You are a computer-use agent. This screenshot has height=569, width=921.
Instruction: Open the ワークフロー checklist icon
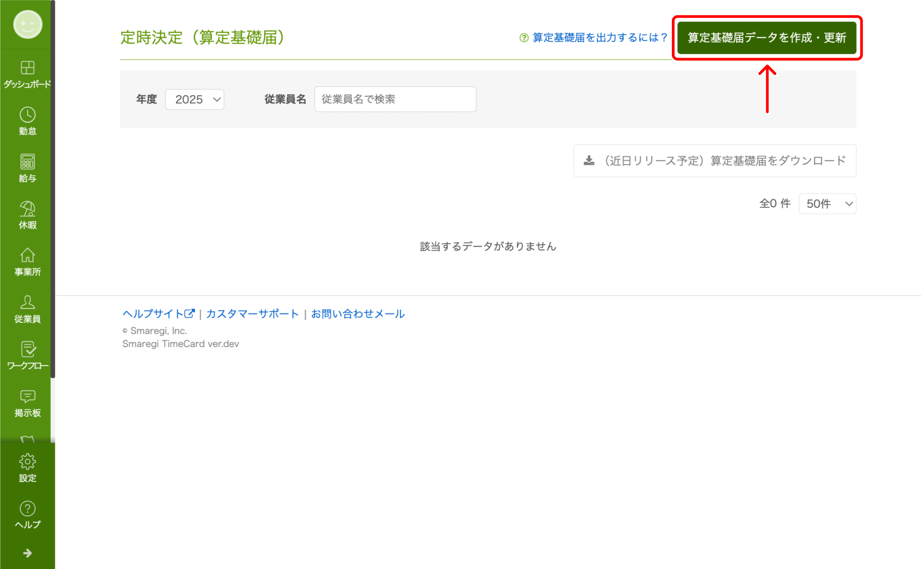click(x=27, y=349)
